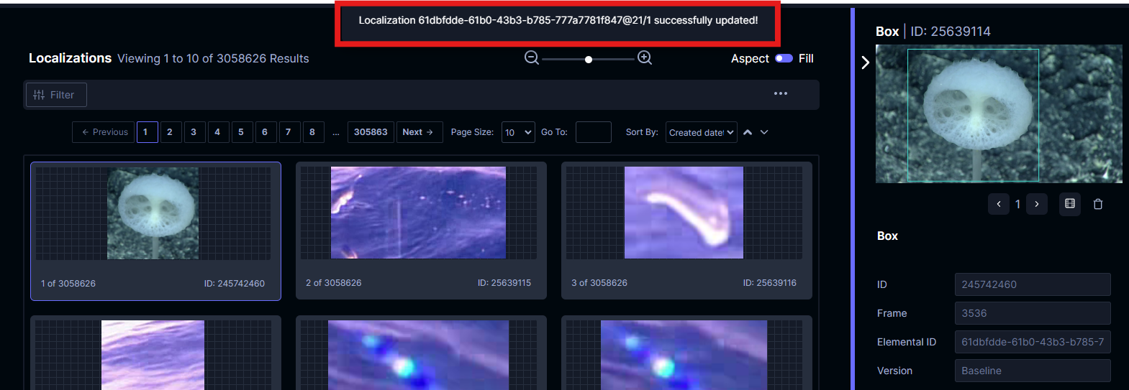Open the Page Size dropdown
1129x390 pixels.
pyautogui.click(x=518, y=132)
